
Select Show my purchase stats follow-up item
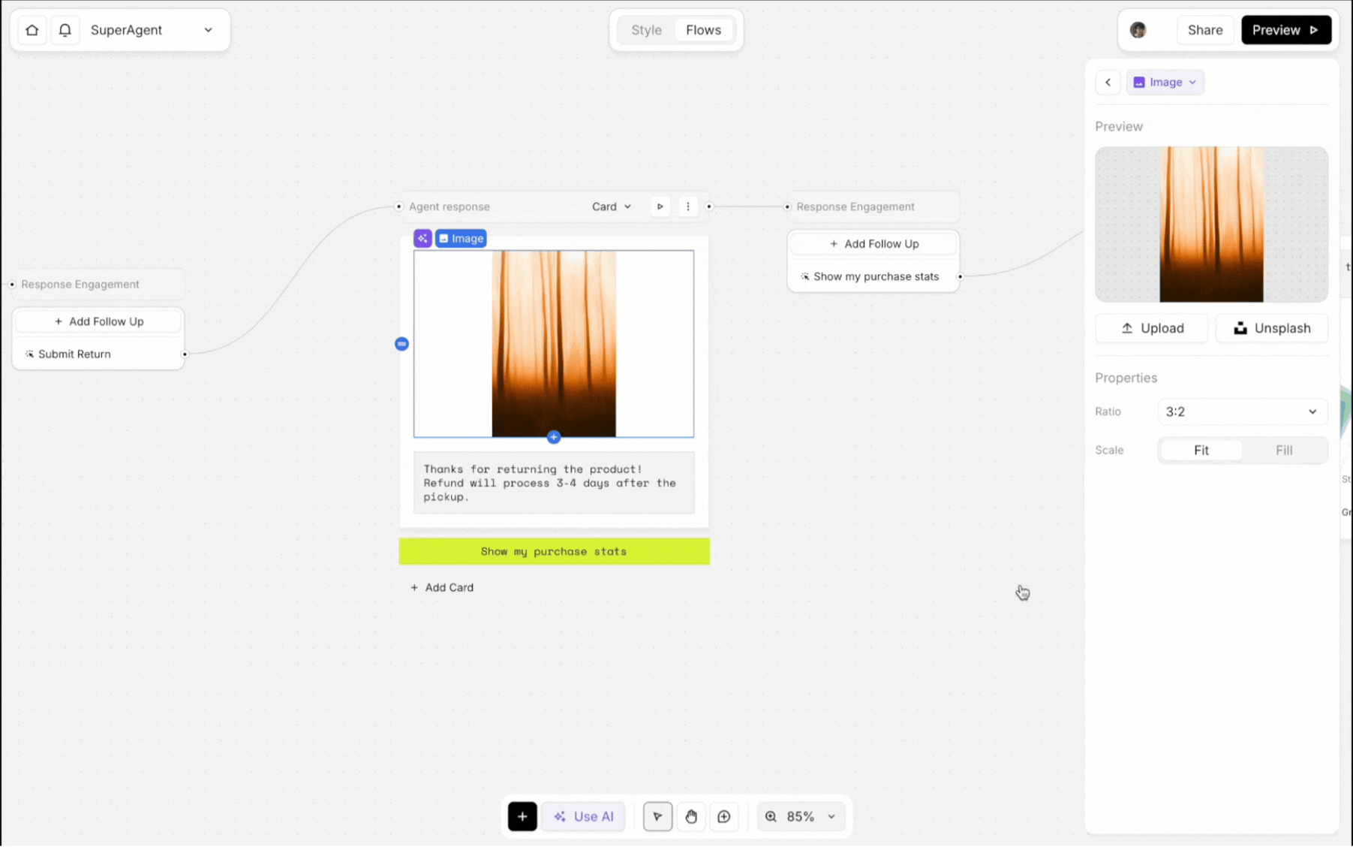pos(873,277)
